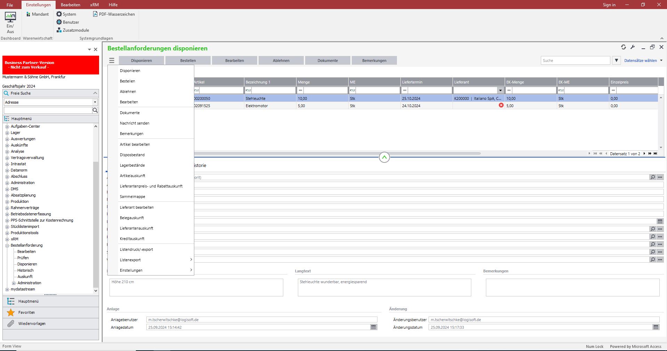Open the File tab
667x351 pixels.
(10, 5)
